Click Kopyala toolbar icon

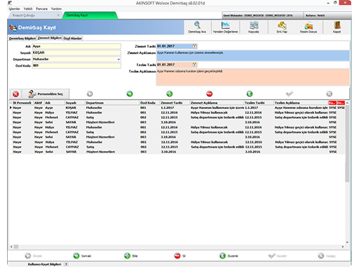[253, 27]
